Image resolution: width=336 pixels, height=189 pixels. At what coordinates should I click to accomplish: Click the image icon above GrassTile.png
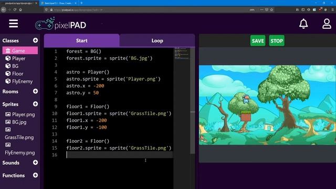click(x=8, y=130)
